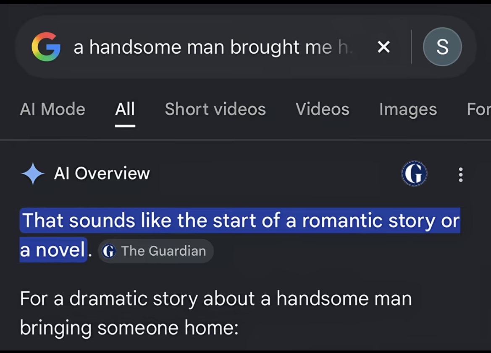
Task: Click the Google logo icon
Action: tap(46, 47)
